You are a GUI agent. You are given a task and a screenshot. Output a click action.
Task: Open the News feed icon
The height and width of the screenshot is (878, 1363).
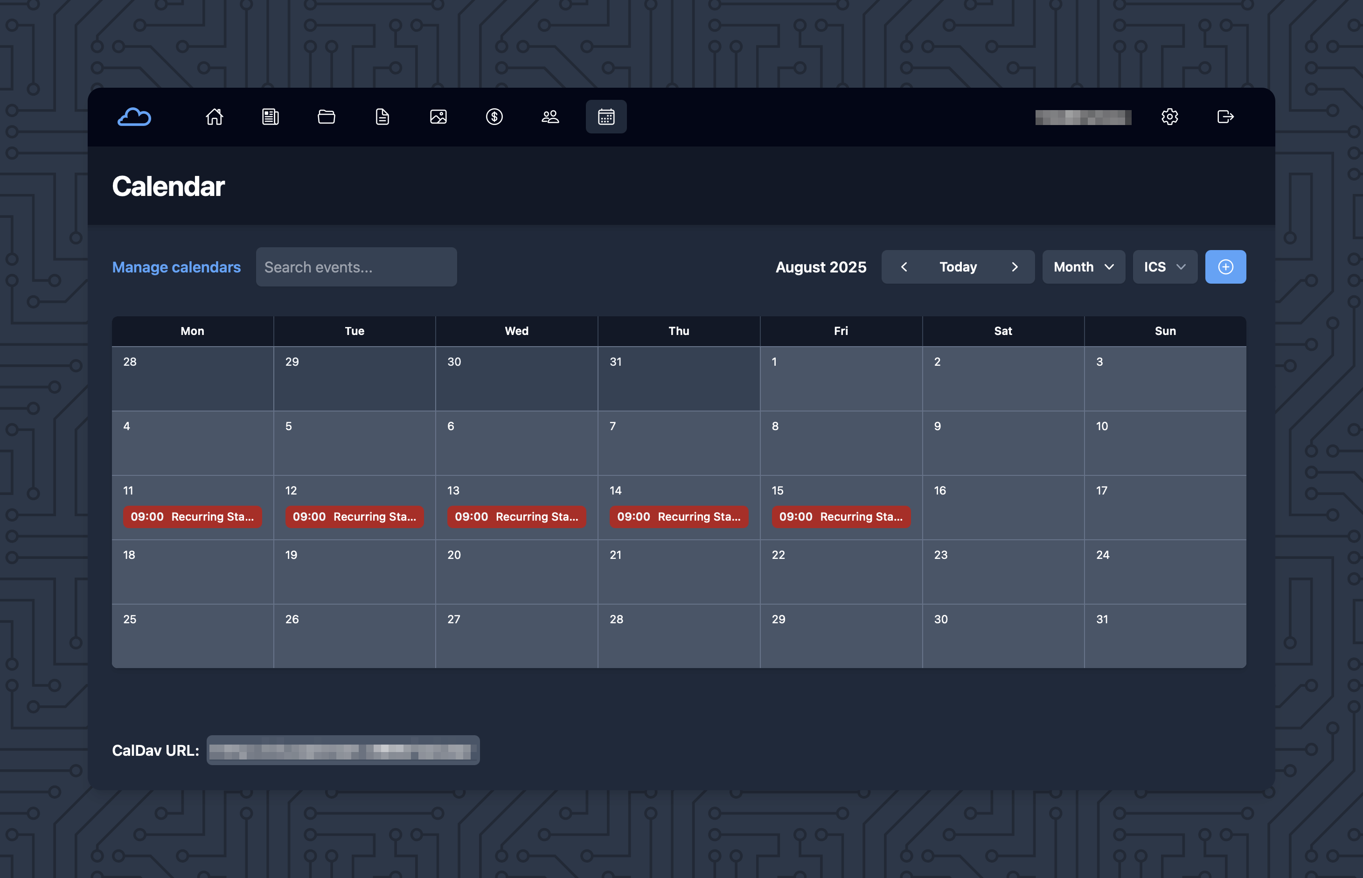pos(270,117)
